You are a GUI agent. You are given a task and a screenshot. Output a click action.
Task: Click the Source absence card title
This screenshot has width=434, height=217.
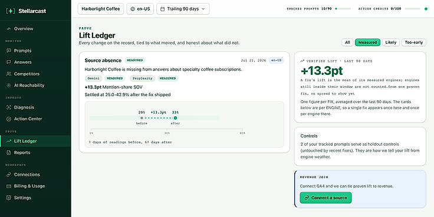103,60
